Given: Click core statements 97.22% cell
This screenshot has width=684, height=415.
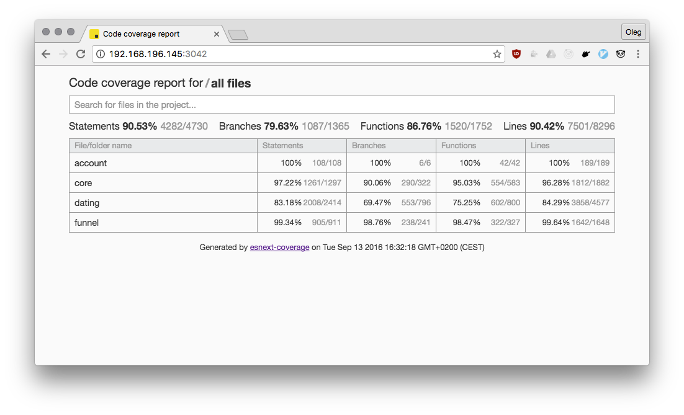Looking at the screenshot, I should pyautogui.click(x=302, y=183).
